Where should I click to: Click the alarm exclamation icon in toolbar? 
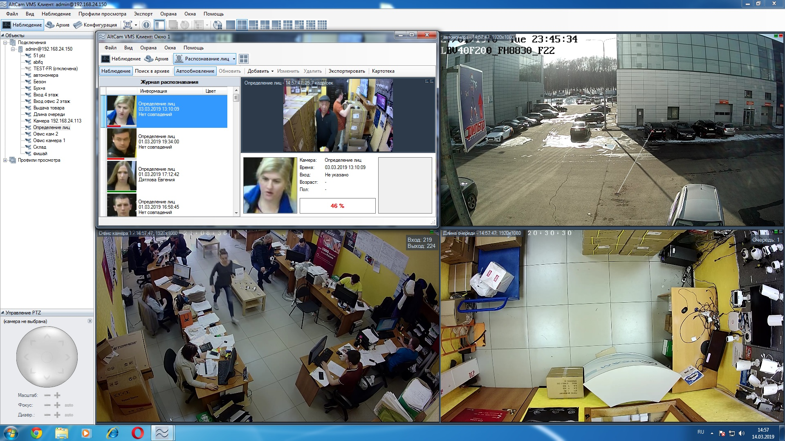coord(146,25)
